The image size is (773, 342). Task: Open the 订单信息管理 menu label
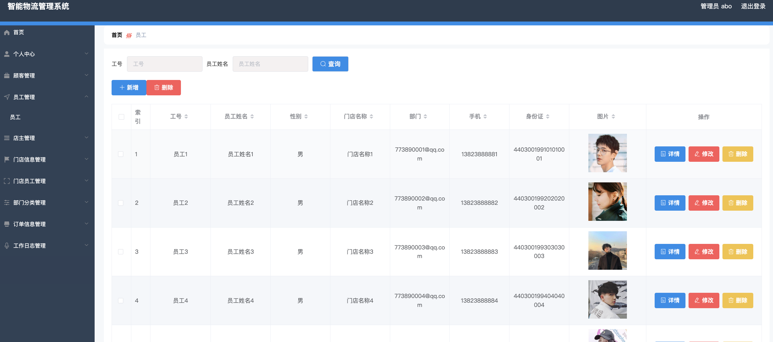30,224
